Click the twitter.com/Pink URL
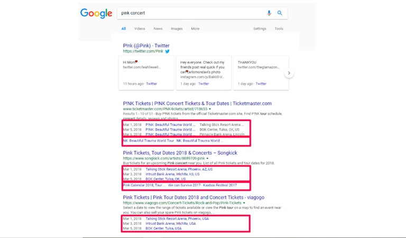406x238 pixels. click(143, 51)
